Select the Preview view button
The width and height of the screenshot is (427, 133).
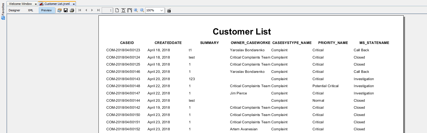pos(47,10)
